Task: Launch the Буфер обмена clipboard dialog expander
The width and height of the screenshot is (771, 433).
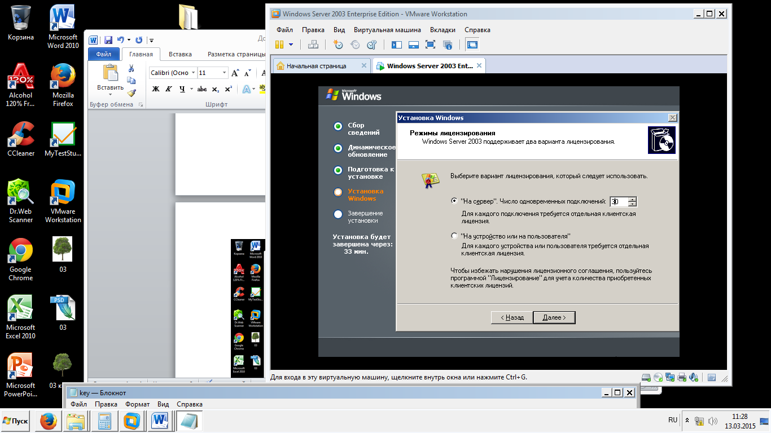Action: coord(141,105)
